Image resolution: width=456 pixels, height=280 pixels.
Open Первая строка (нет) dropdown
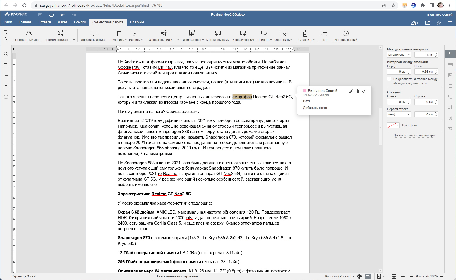[x=399, y=114]
